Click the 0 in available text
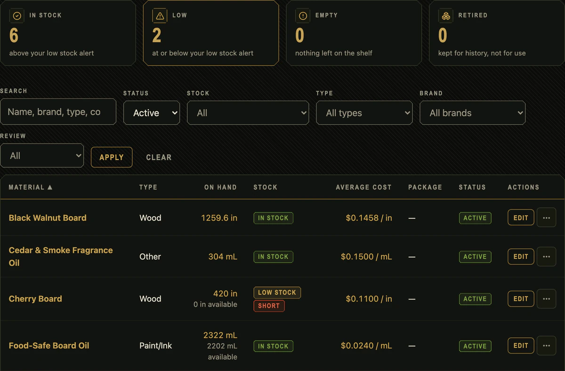 [215, 305]
